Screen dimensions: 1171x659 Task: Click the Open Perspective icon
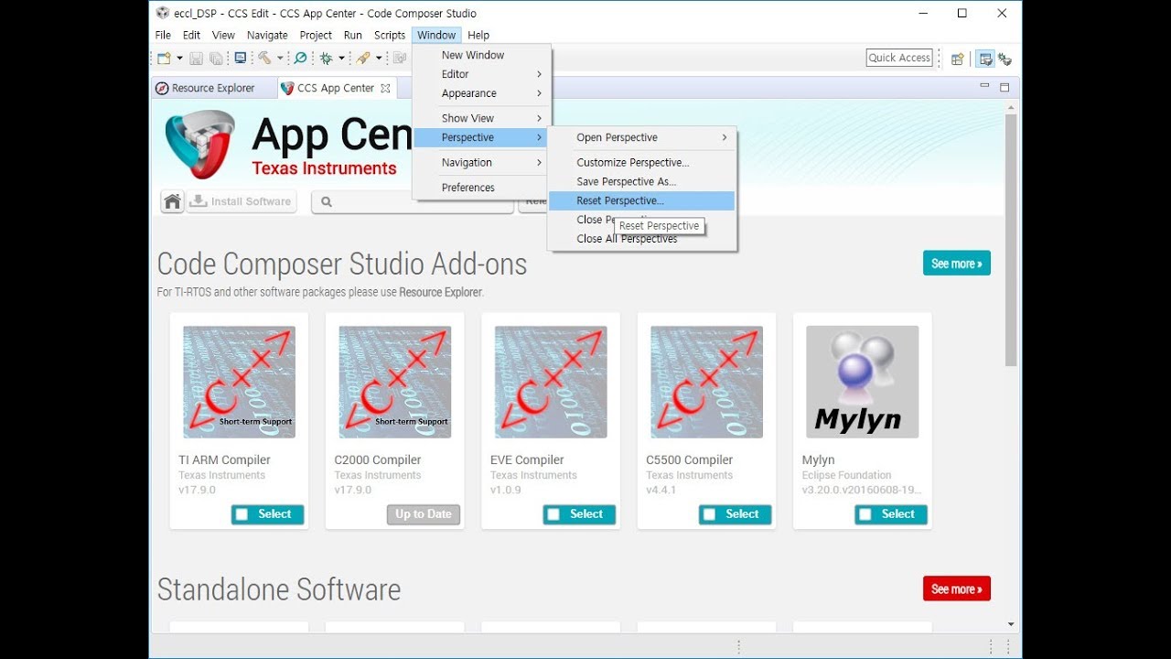(x=957, y=59)
